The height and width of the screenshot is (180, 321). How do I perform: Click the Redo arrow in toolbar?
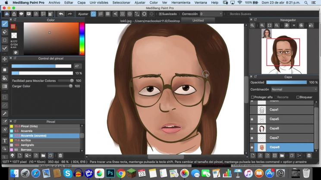(x=69, y=14)
